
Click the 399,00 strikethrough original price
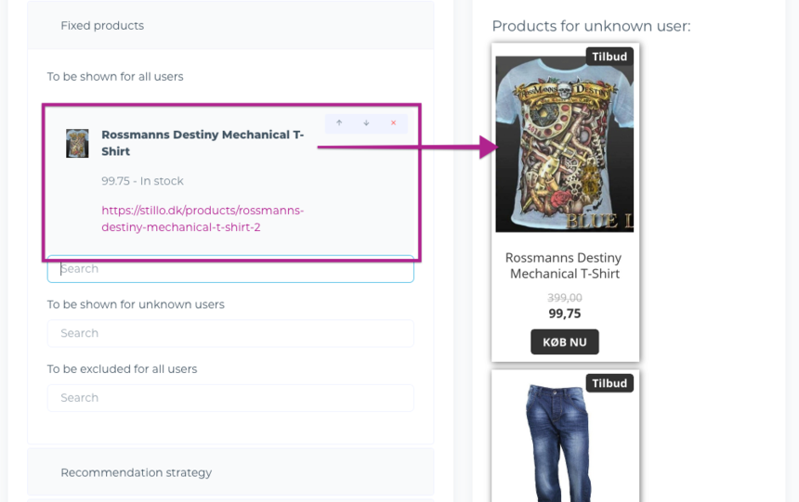(x=564, y=298)
